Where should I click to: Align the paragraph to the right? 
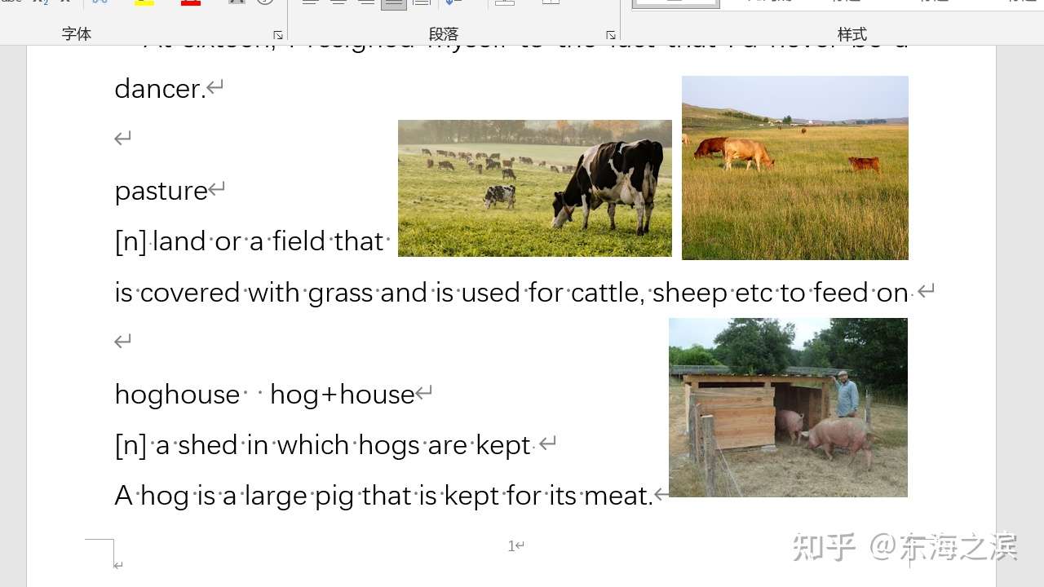(365, 2)
